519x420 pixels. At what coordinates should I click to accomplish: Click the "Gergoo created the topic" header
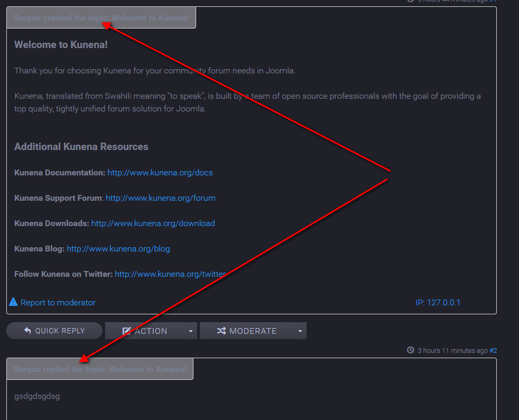click(x=101, y=18)
